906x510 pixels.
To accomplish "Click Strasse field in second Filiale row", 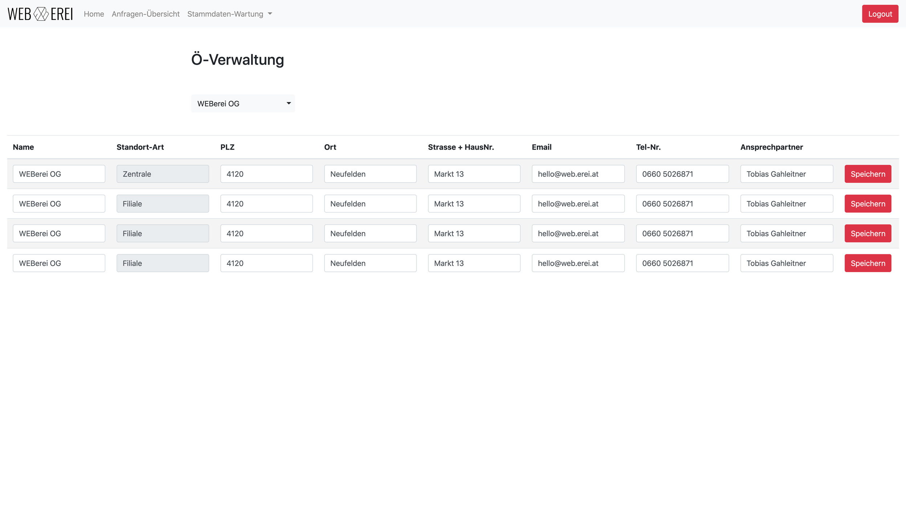I will point(474,234).
